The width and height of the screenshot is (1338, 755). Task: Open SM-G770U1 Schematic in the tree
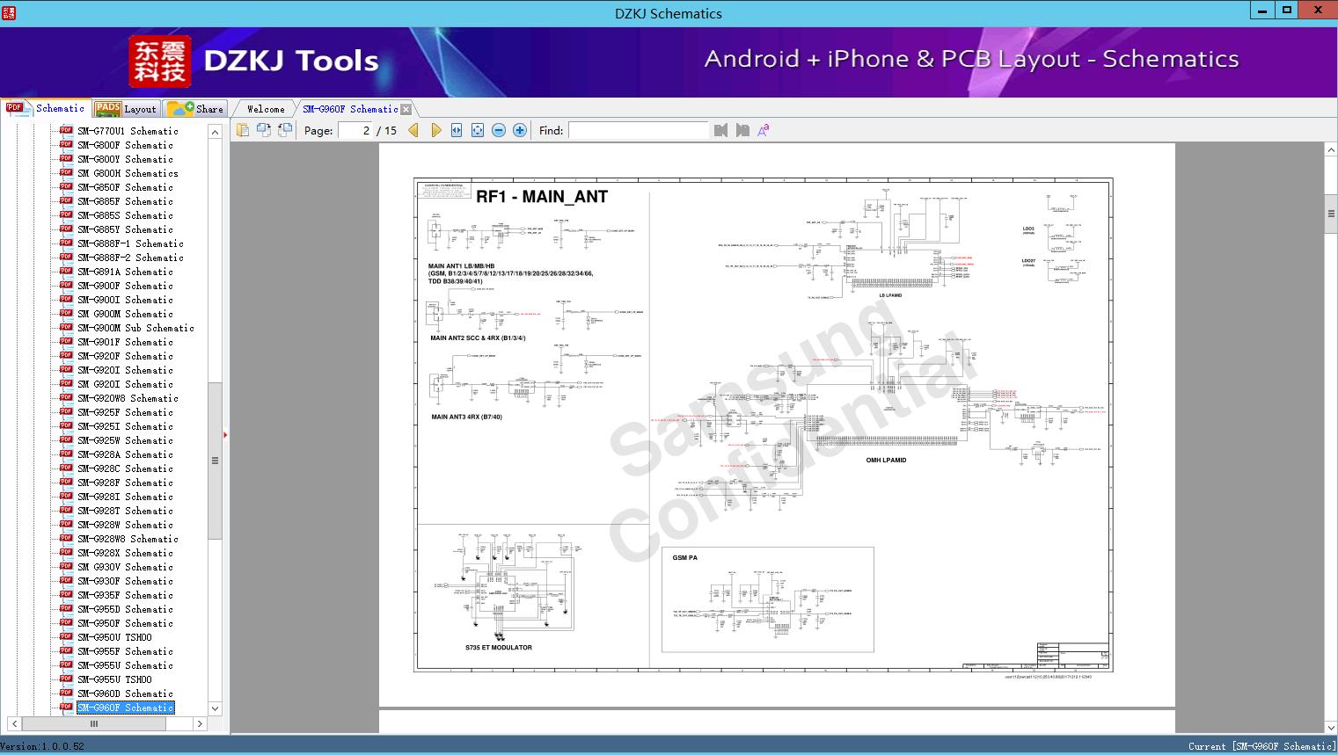[128, 131]
